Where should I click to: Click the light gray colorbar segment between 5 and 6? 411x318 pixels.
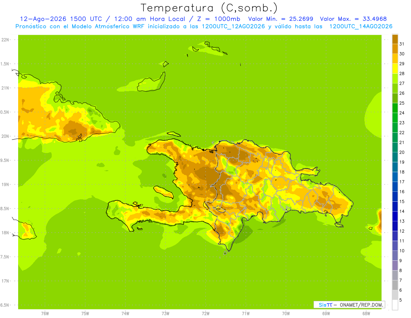point(395,295)
